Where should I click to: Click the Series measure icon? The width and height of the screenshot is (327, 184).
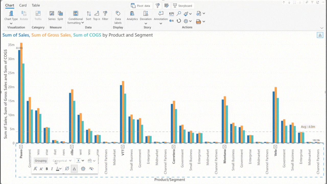click(52, 14)
